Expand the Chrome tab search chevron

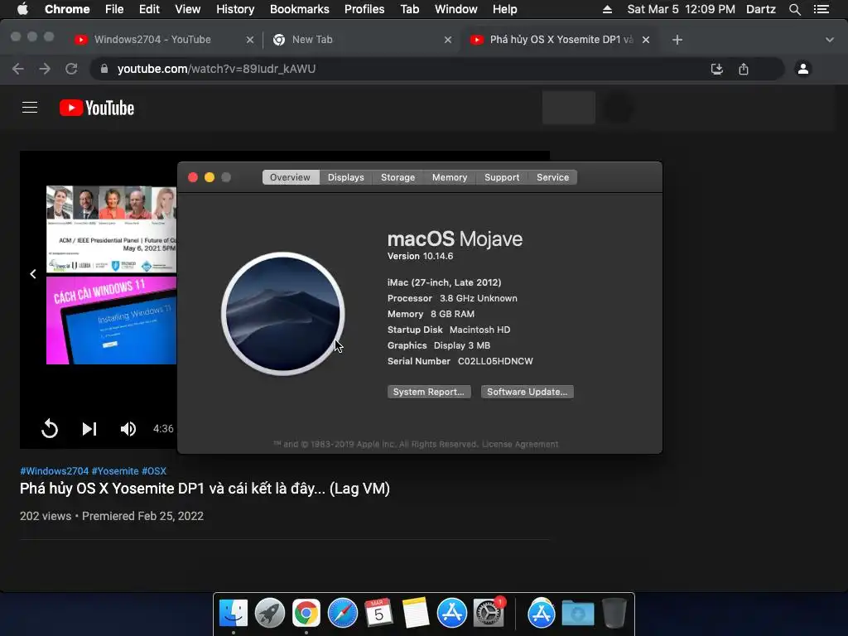pyautogui.click(x=830, y=40)
